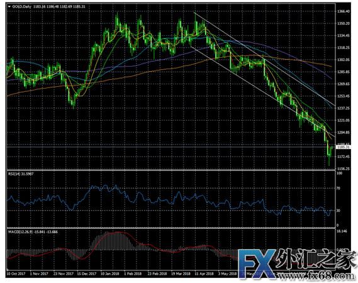Click the 19 Mar 2018 date label
Screen dimensions: 358x283
(181, 274)
